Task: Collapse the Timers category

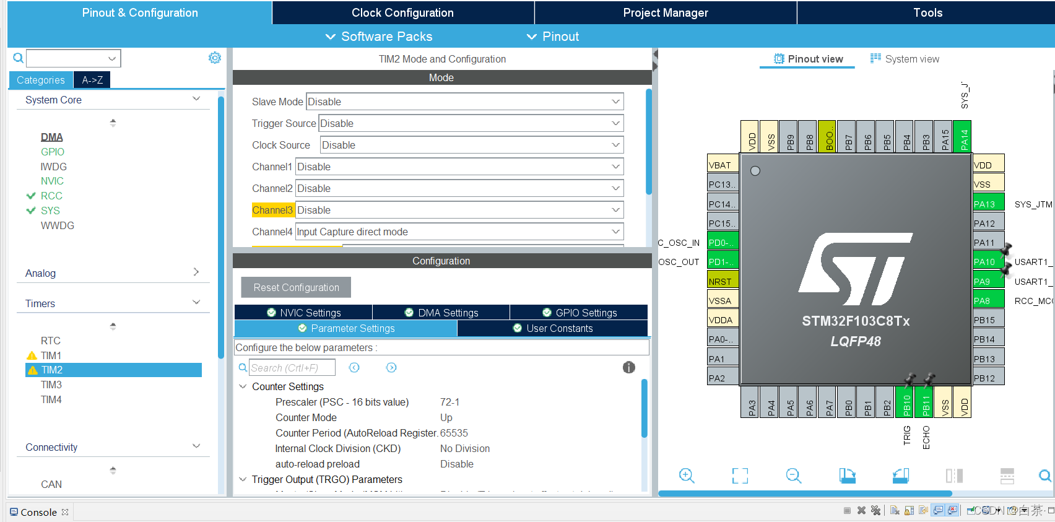Action: tap(196, 302)
